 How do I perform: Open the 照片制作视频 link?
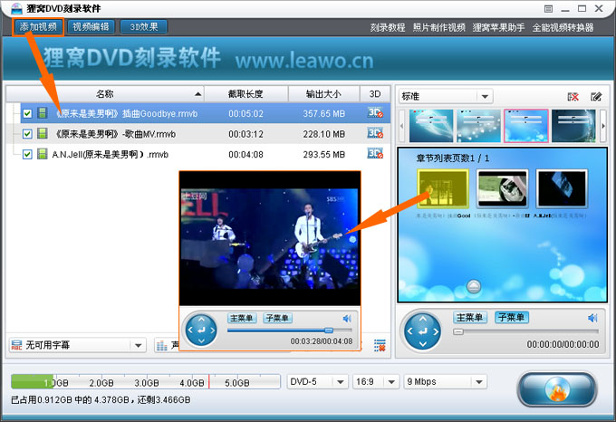pos(439,27)
